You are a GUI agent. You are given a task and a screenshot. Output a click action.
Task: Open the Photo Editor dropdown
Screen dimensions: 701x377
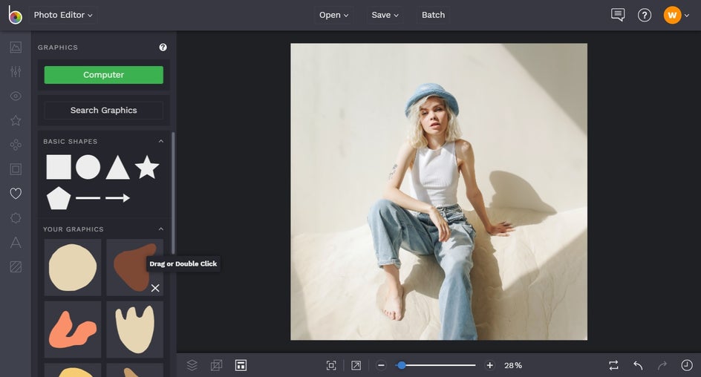(63, 15)
